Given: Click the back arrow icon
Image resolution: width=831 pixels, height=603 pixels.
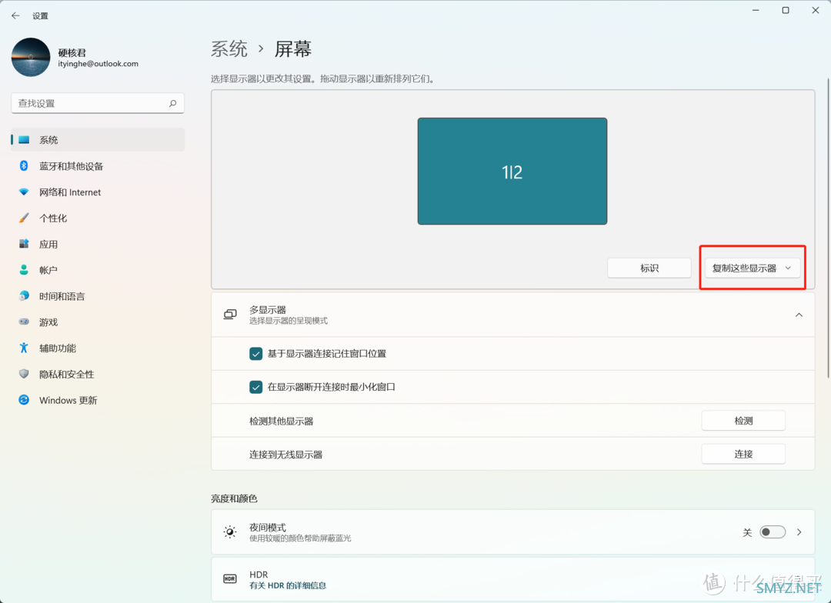Looking at the screenshot, I should [15, 15].
